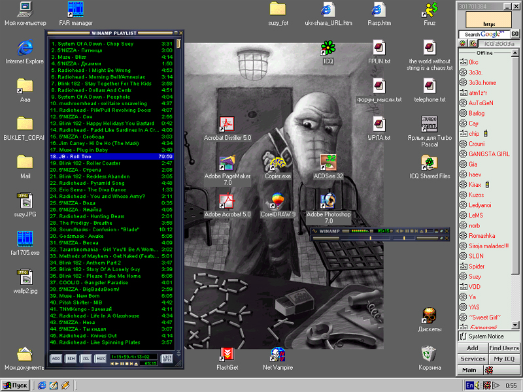The width and height of the screenshot is (523, 392).
Task: Click play in the Winamp playlist mini controls
Action: (x=117, y=364)
